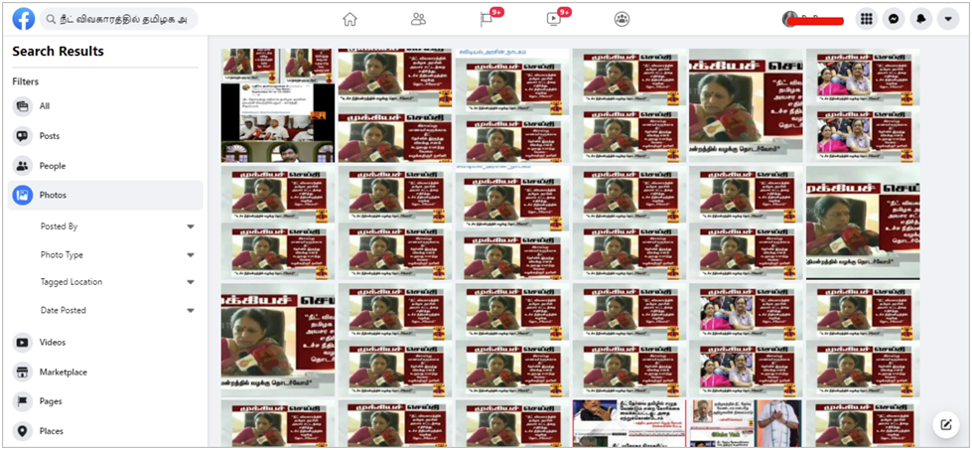Open the Watch video icon
Viewport: 972px width, 450px height.
pos(554,19)
